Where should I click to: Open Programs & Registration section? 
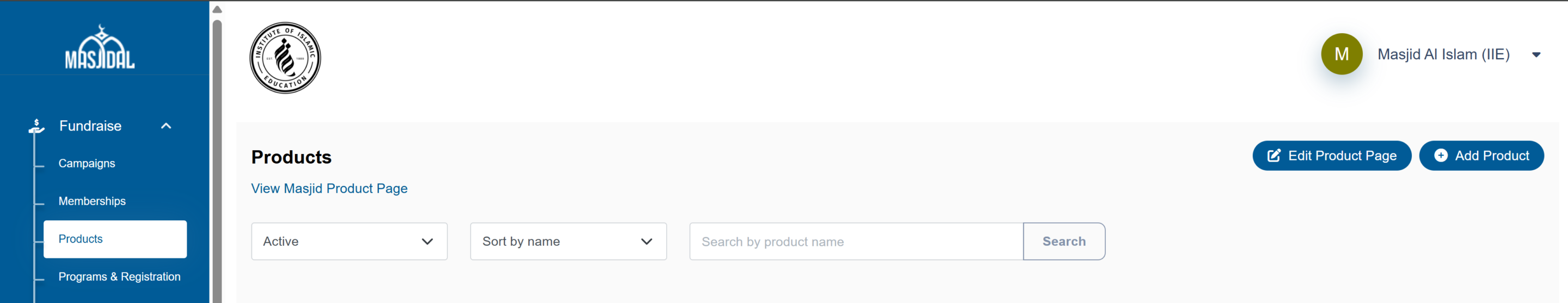coord(119,277)
